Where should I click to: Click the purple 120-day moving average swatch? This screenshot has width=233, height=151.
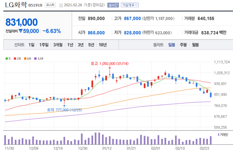35,58
